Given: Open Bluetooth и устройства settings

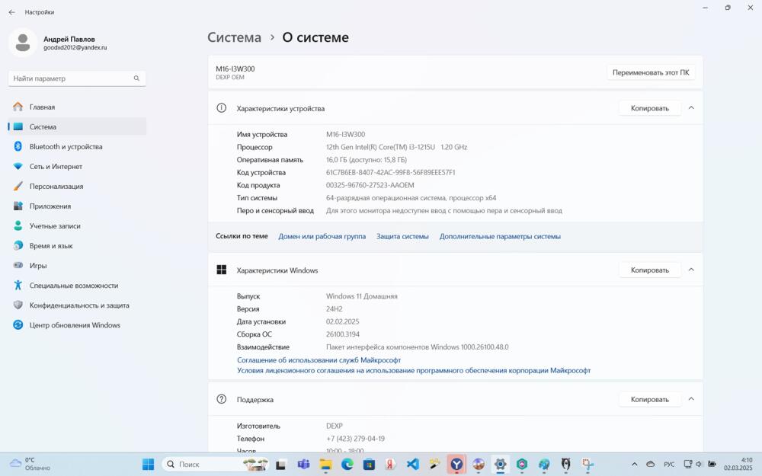Looking at the screenshot, I should pos(77,147).
